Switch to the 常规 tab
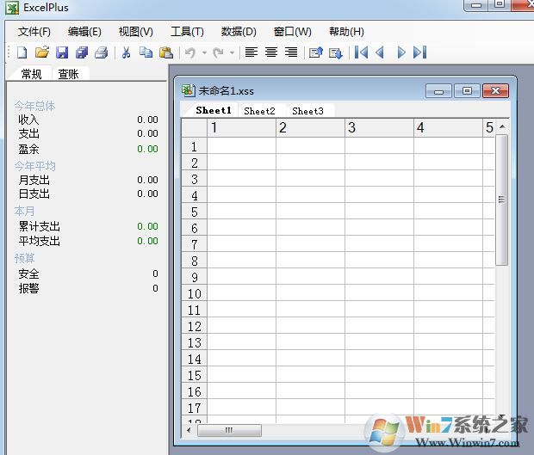 [x=31, y=74]
